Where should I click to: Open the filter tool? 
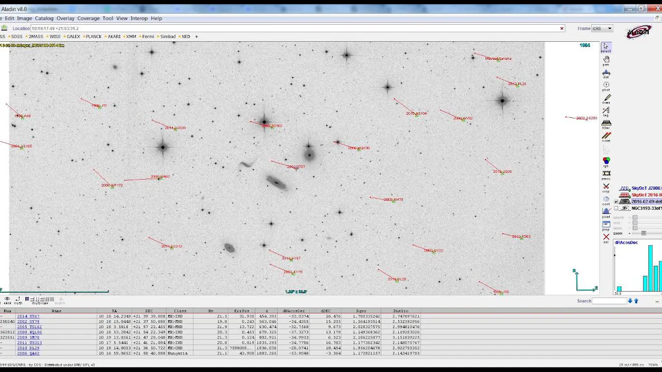point(606,124)
